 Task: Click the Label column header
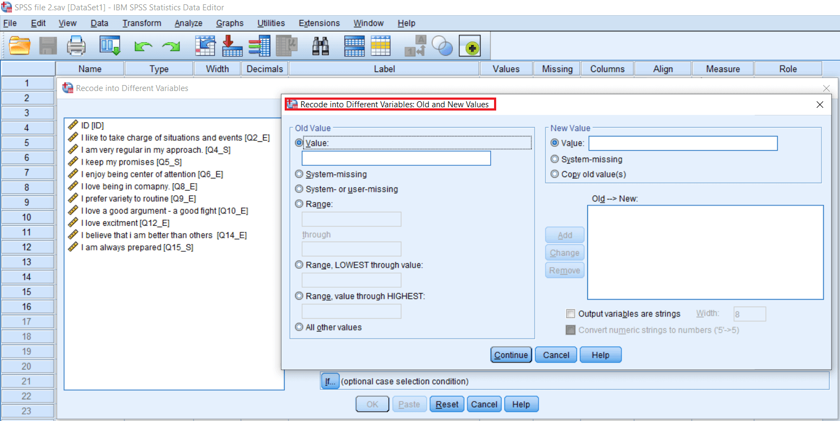point(384,69)
